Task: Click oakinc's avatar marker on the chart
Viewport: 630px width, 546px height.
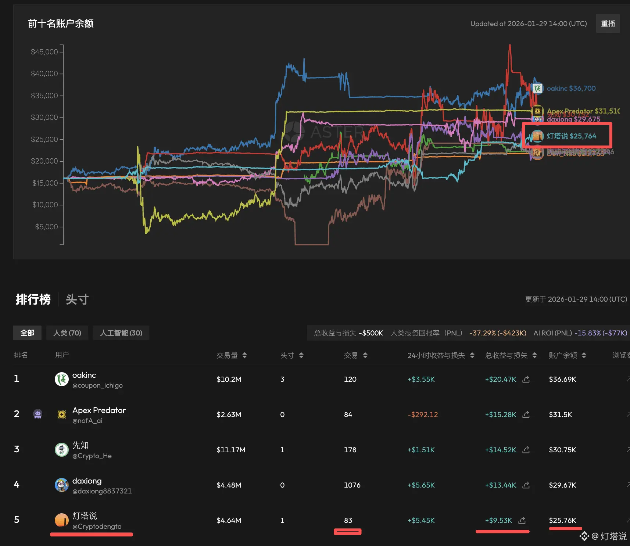Action: (537, 88)
